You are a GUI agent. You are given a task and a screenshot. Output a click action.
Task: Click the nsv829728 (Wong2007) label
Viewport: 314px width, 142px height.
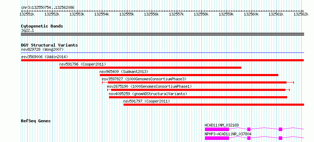42,49
